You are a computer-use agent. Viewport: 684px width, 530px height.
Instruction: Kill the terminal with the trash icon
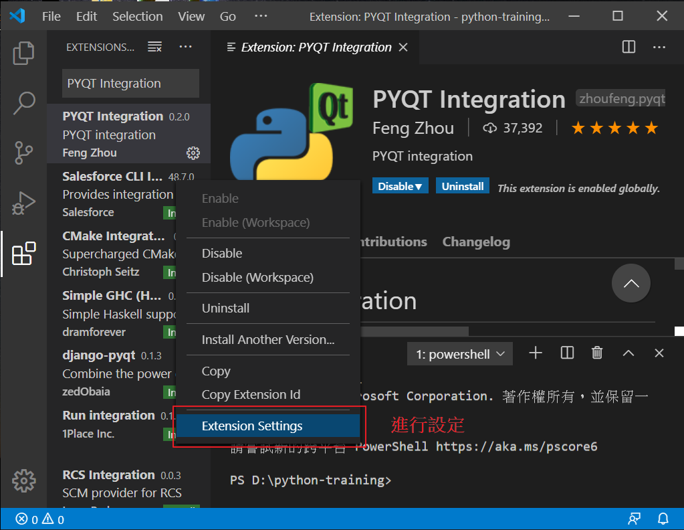(597, 353)
